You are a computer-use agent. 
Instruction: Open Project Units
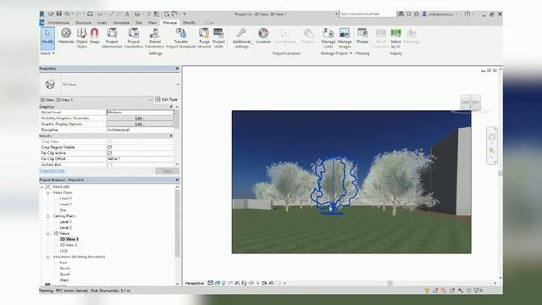pos(218,38)
